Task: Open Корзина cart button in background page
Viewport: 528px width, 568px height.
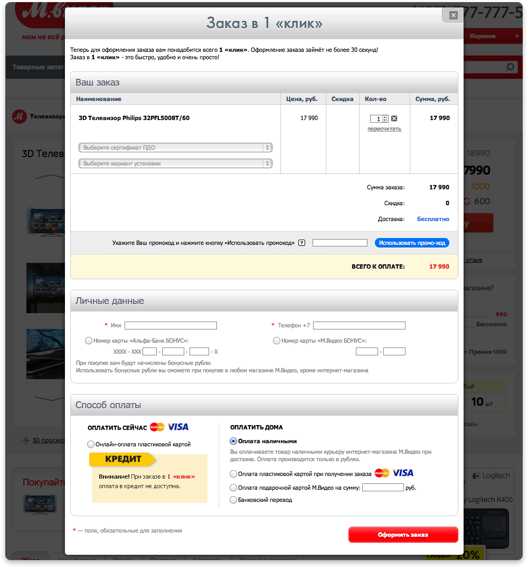Action: 493,36
